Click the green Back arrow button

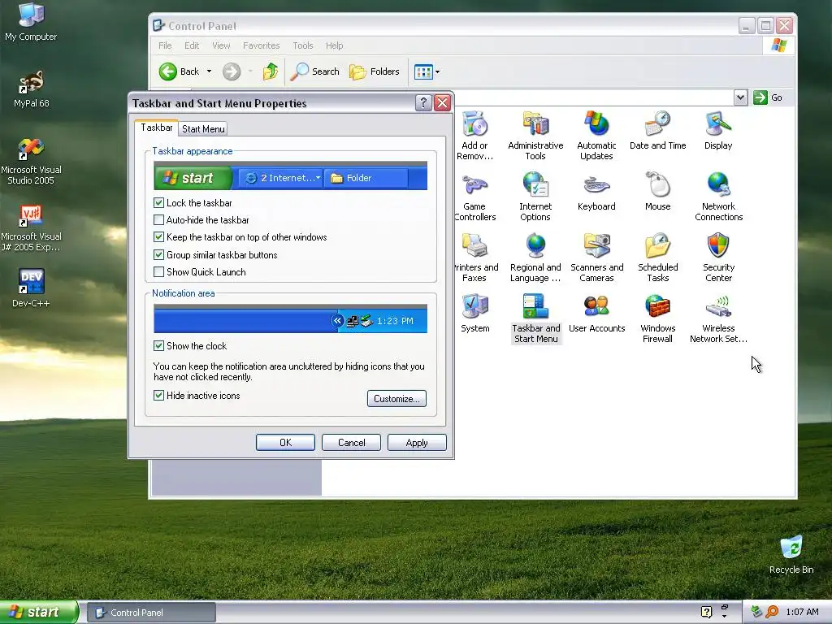168,71
